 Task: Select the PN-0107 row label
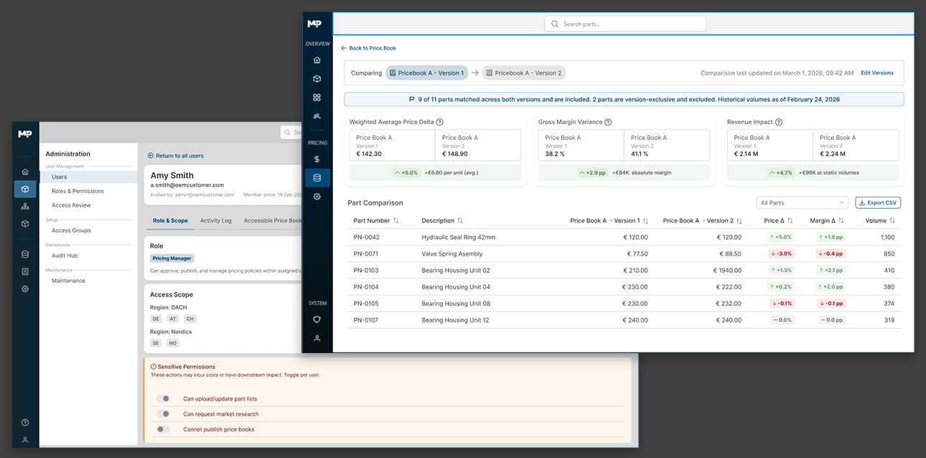click(x=366, y=319)
